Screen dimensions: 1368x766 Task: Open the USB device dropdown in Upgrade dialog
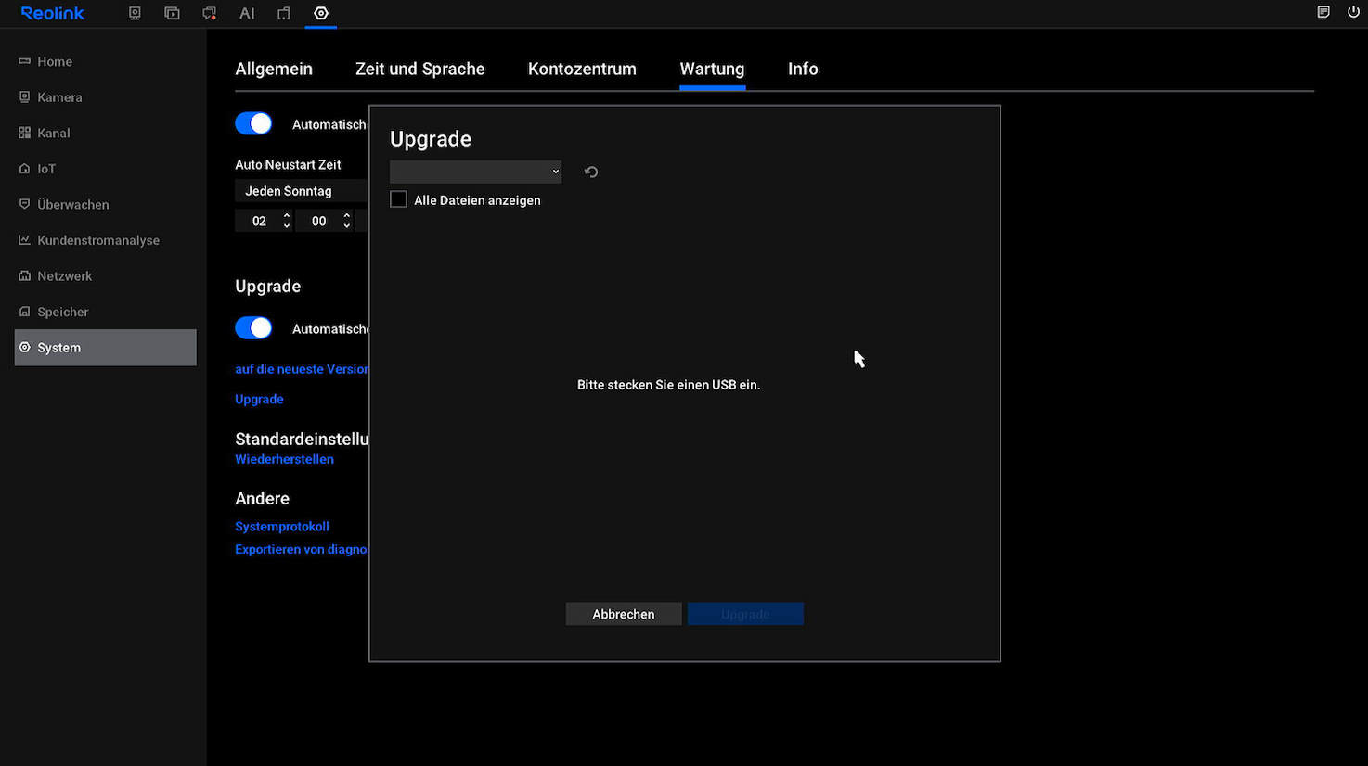click(x=476, y=172)
